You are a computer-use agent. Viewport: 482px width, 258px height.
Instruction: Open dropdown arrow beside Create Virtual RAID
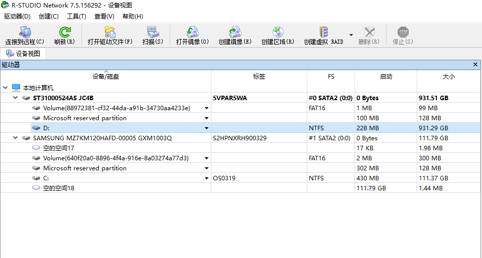point(351,36)
